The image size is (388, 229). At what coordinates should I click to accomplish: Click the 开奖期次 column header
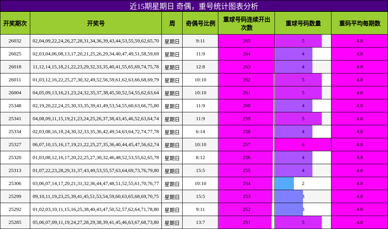tap(16, 24)
